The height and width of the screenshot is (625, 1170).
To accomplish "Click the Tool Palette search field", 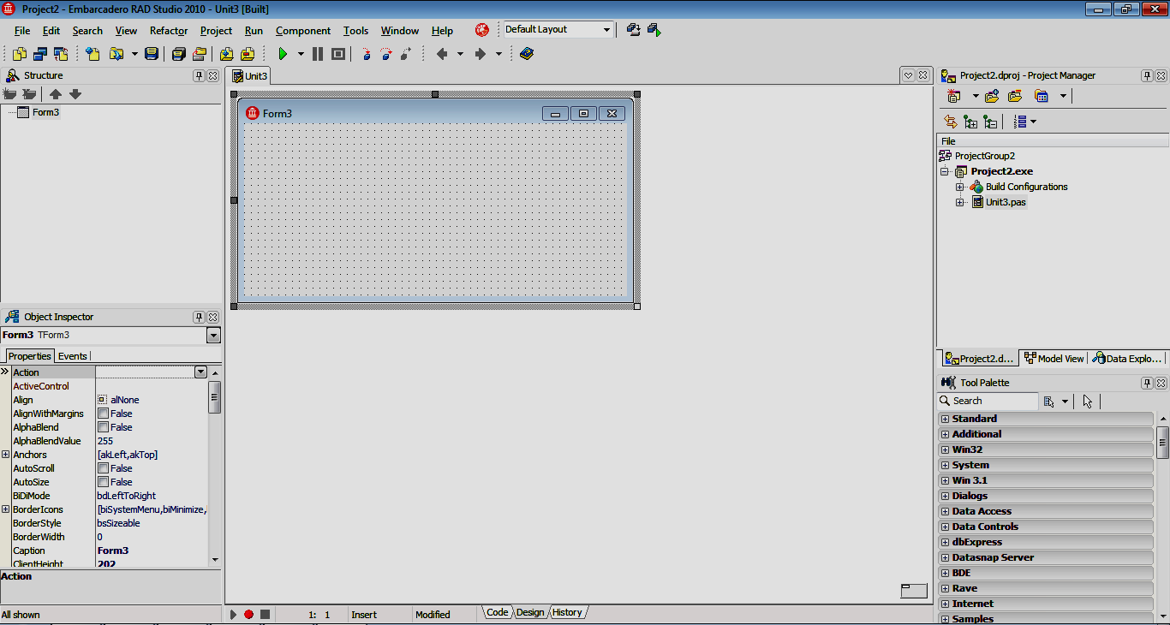I will click(988, 401).
